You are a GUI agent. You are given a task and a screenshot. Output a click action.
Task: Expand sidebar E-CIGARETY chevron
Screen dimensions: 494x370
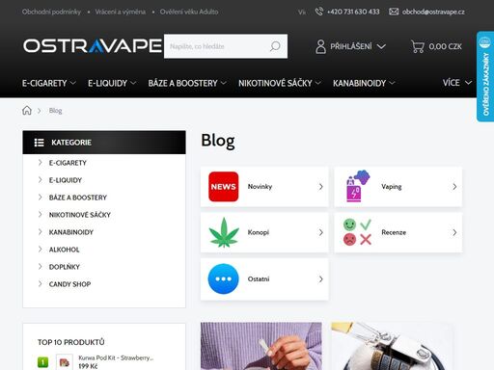pyautogui.click(x=41, y=163)
